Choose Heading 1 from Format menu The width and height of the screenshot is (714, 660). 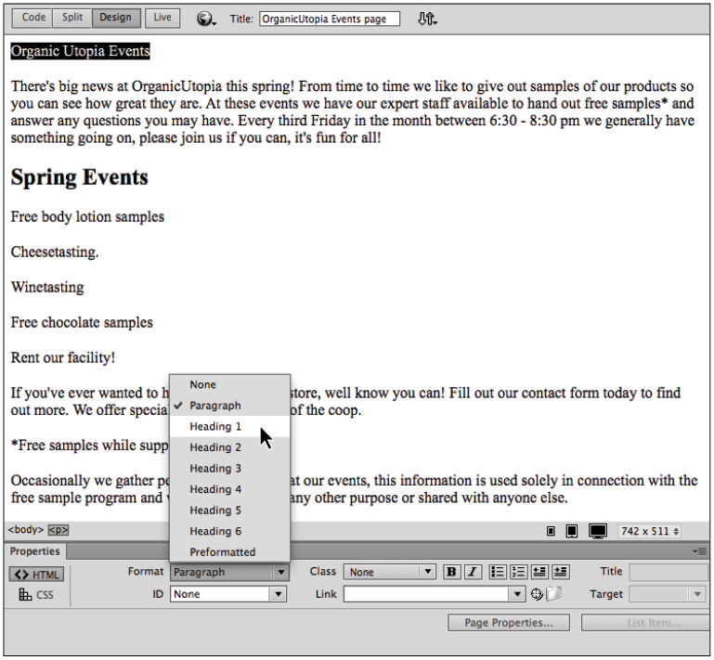point(215,426)
